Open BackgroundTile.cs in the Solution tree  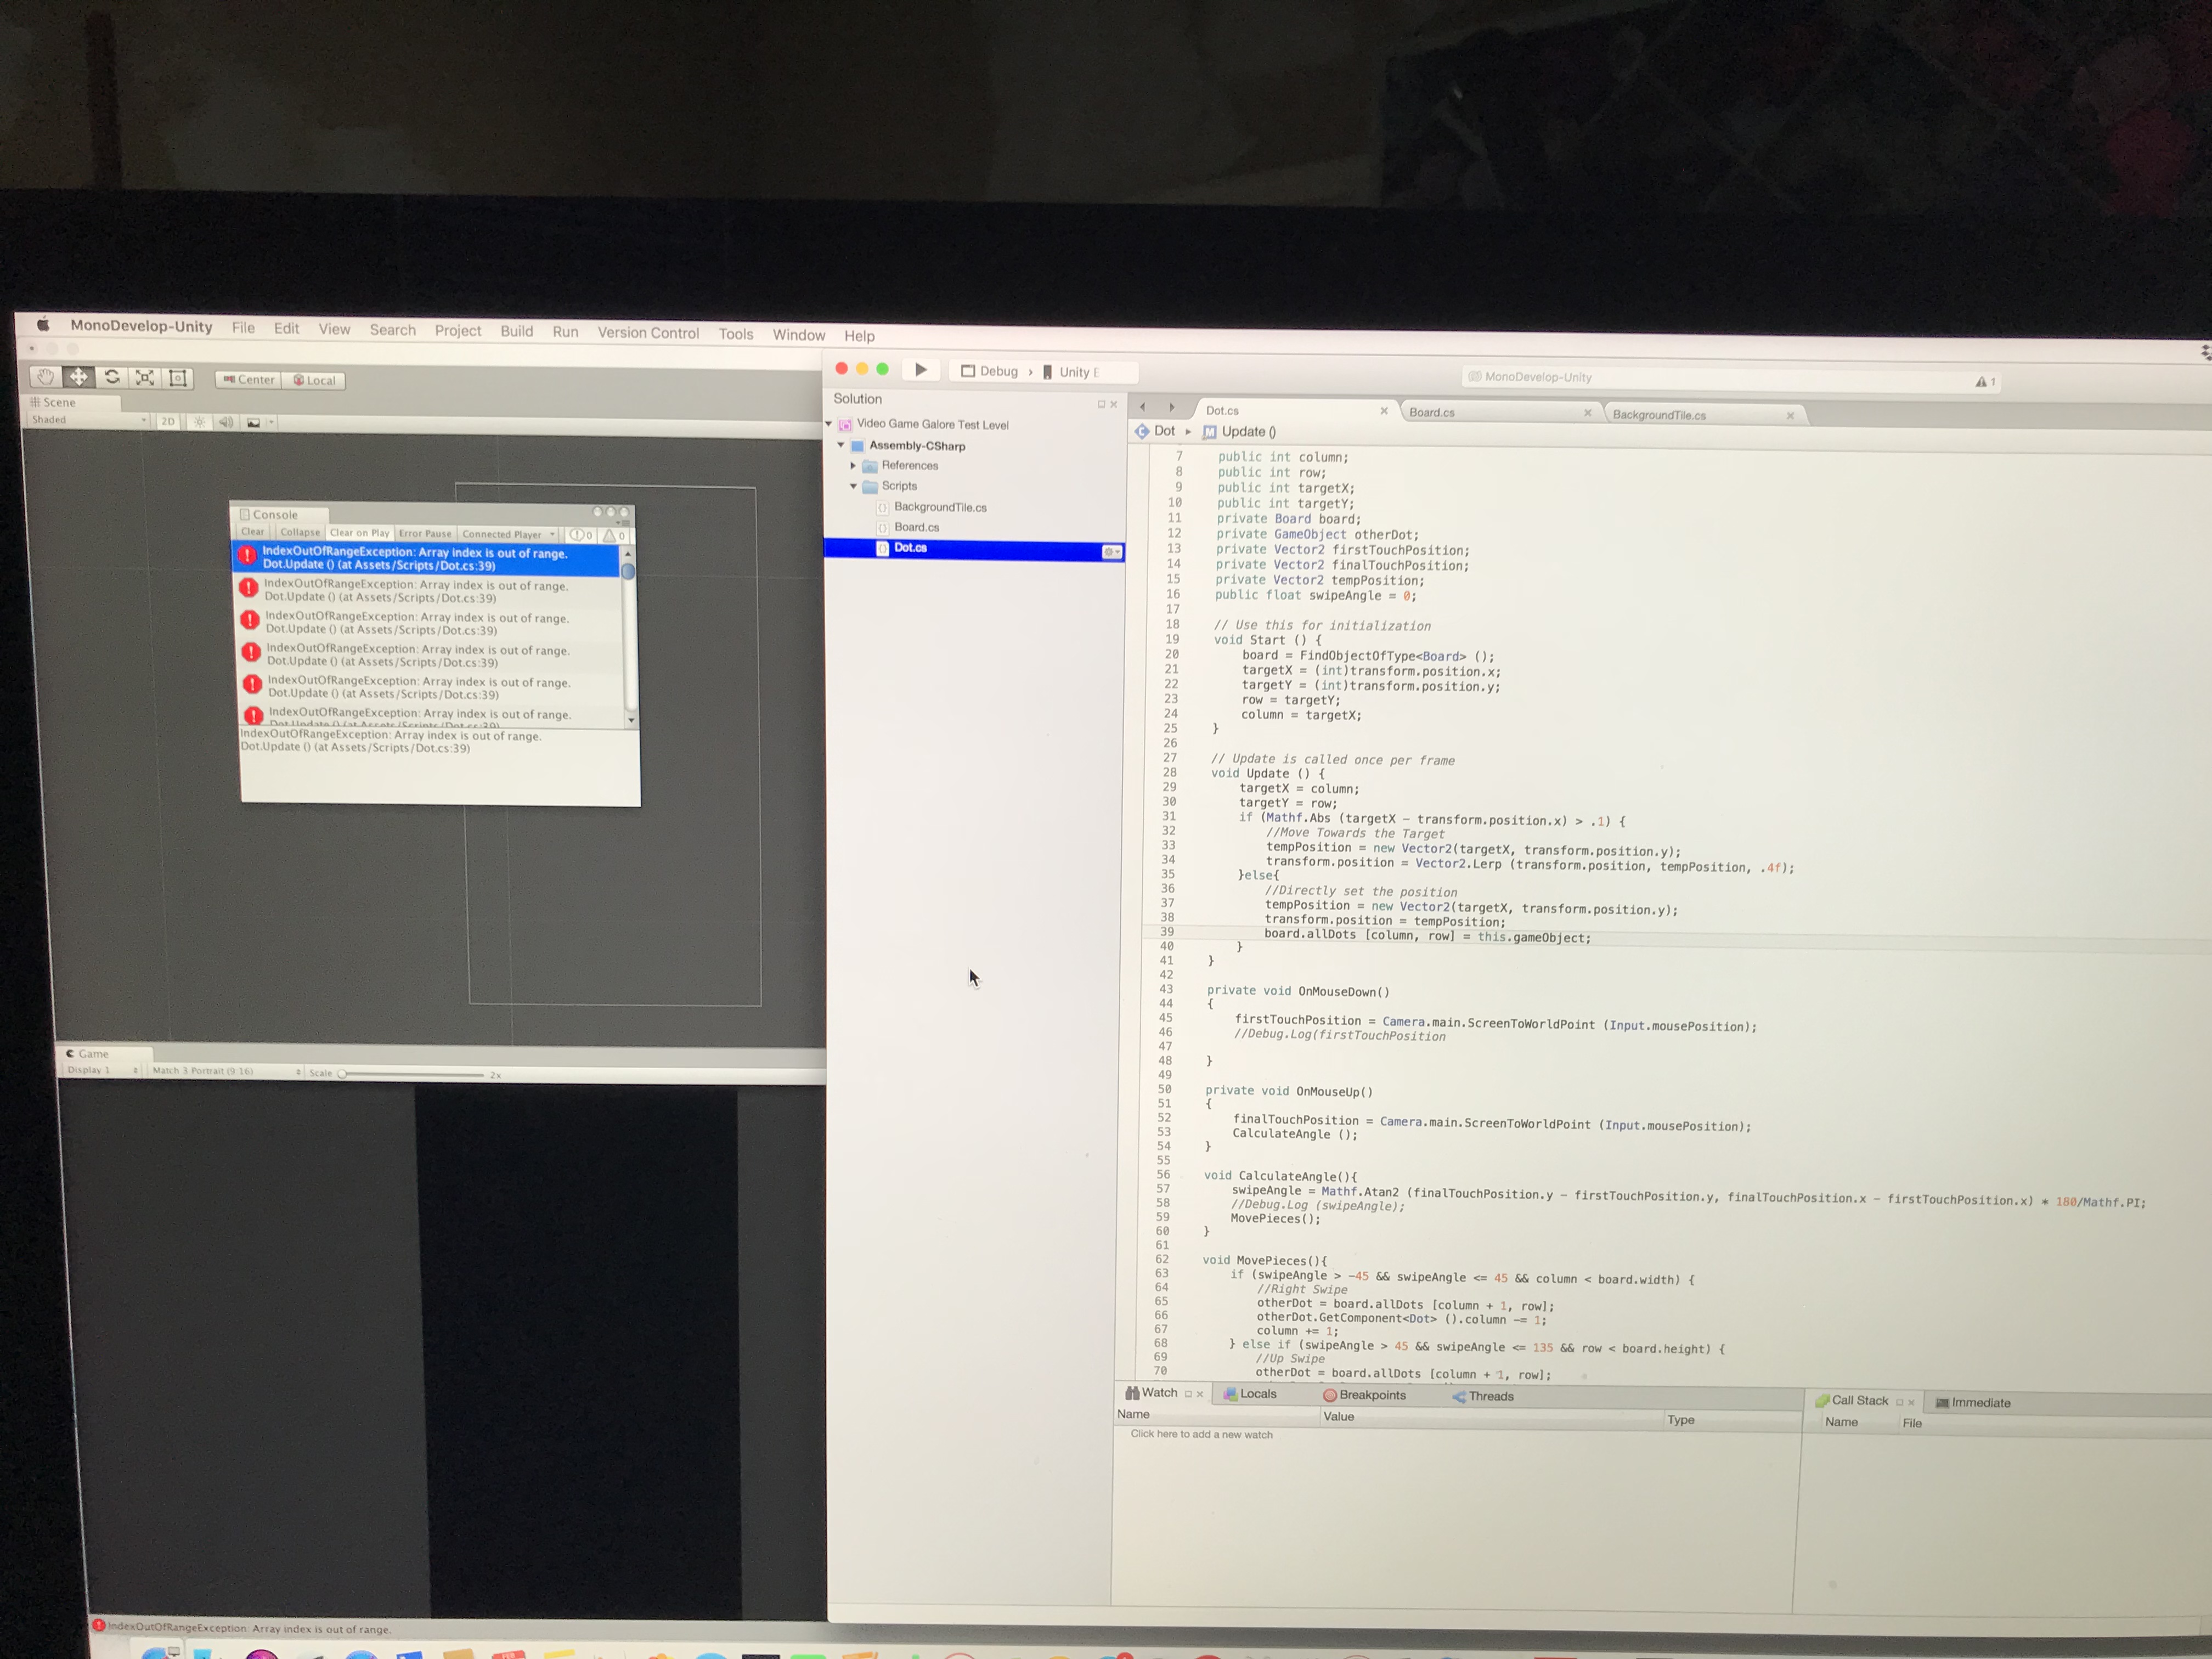[939, 507]
